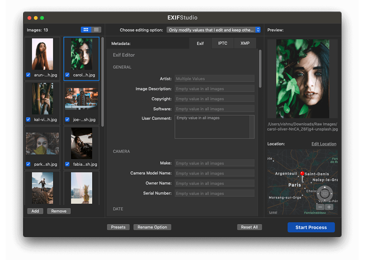Click the Copyright input field

click(214, 99)
